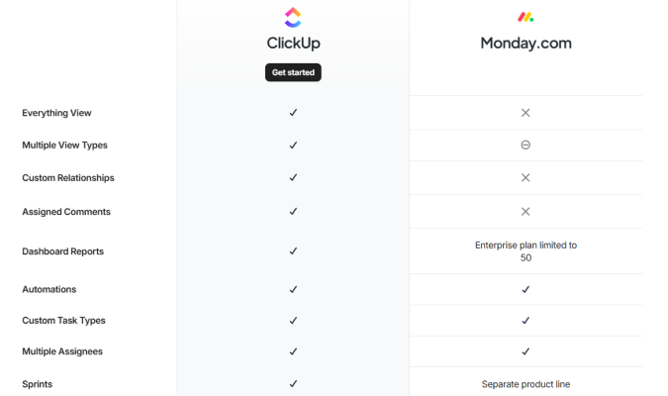The height and width of the screenshot is (396, 668).
Task: Click the ClickUp logo icon
Action: pyautogui.click(x=293, y=17)
